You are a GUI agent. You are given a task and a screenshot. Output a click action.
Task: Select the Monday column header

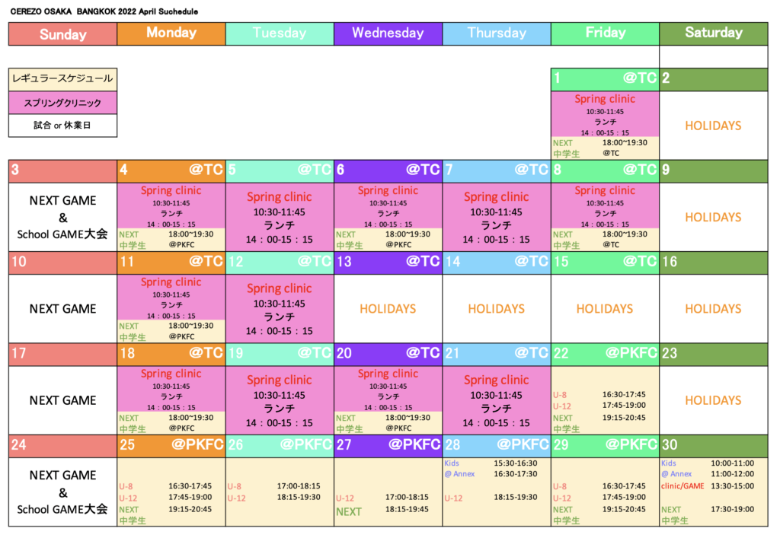point(171,33)
